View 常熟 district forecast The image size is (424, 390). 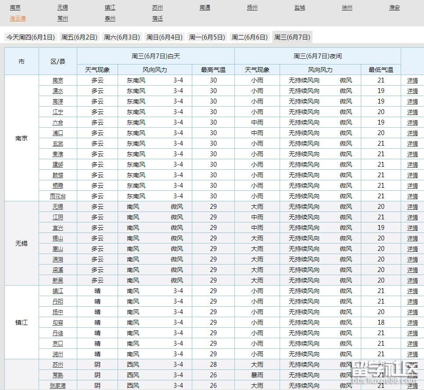point(57,375)
